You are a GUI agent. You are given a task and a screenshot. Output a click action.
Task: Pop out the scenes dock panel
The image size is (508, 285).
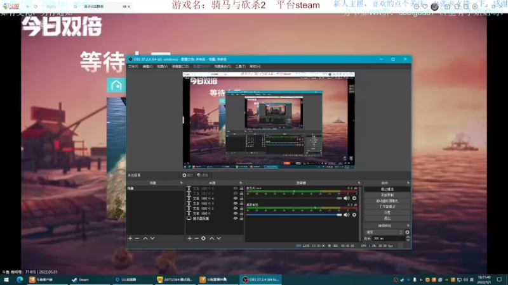point(181,183)
